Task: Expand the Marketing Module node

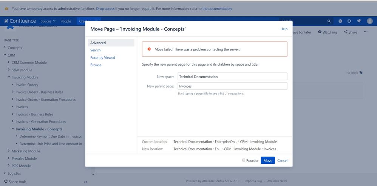Action: [9, 151]
